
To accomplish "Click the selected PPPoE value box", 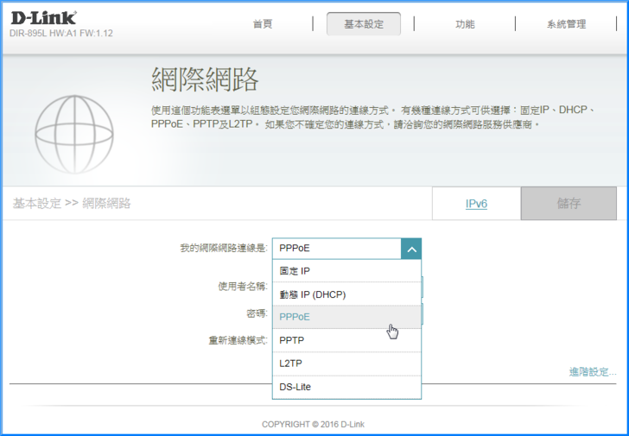I will pos(337,249).
